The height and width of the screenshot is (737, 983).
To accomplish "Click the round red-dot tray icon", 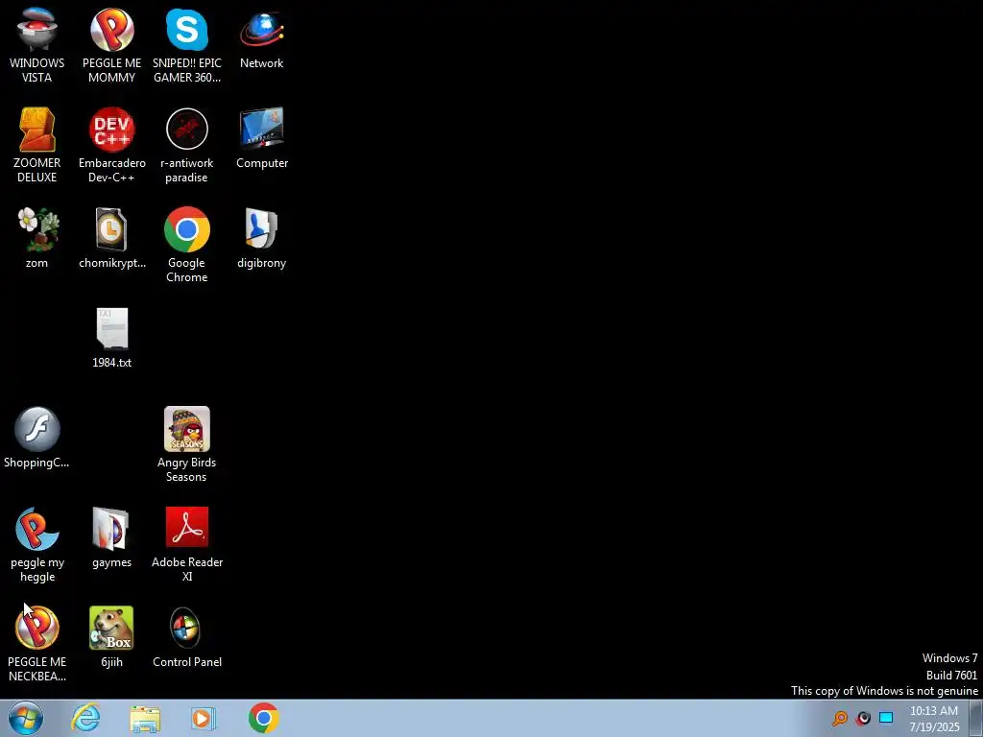I will (863, 718).
